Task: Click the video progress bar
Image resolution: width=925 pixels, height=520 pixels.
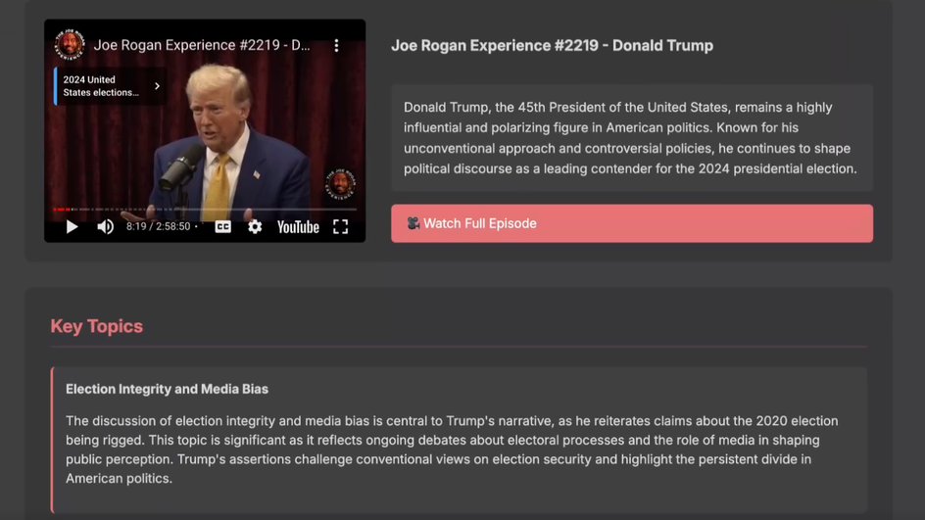Action: (x=205, y=209)
